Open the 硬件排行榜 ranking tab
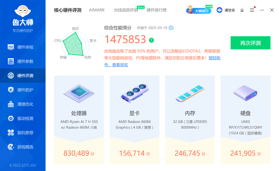279x171 pixels. coord(157,10)
